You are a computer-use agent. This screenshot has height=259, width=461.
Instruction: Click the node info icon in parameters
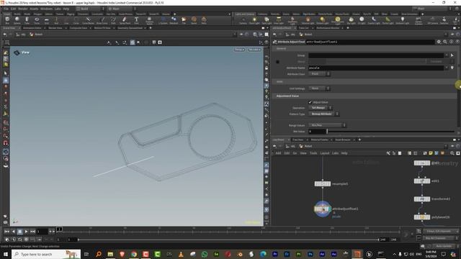pos(452,42)
